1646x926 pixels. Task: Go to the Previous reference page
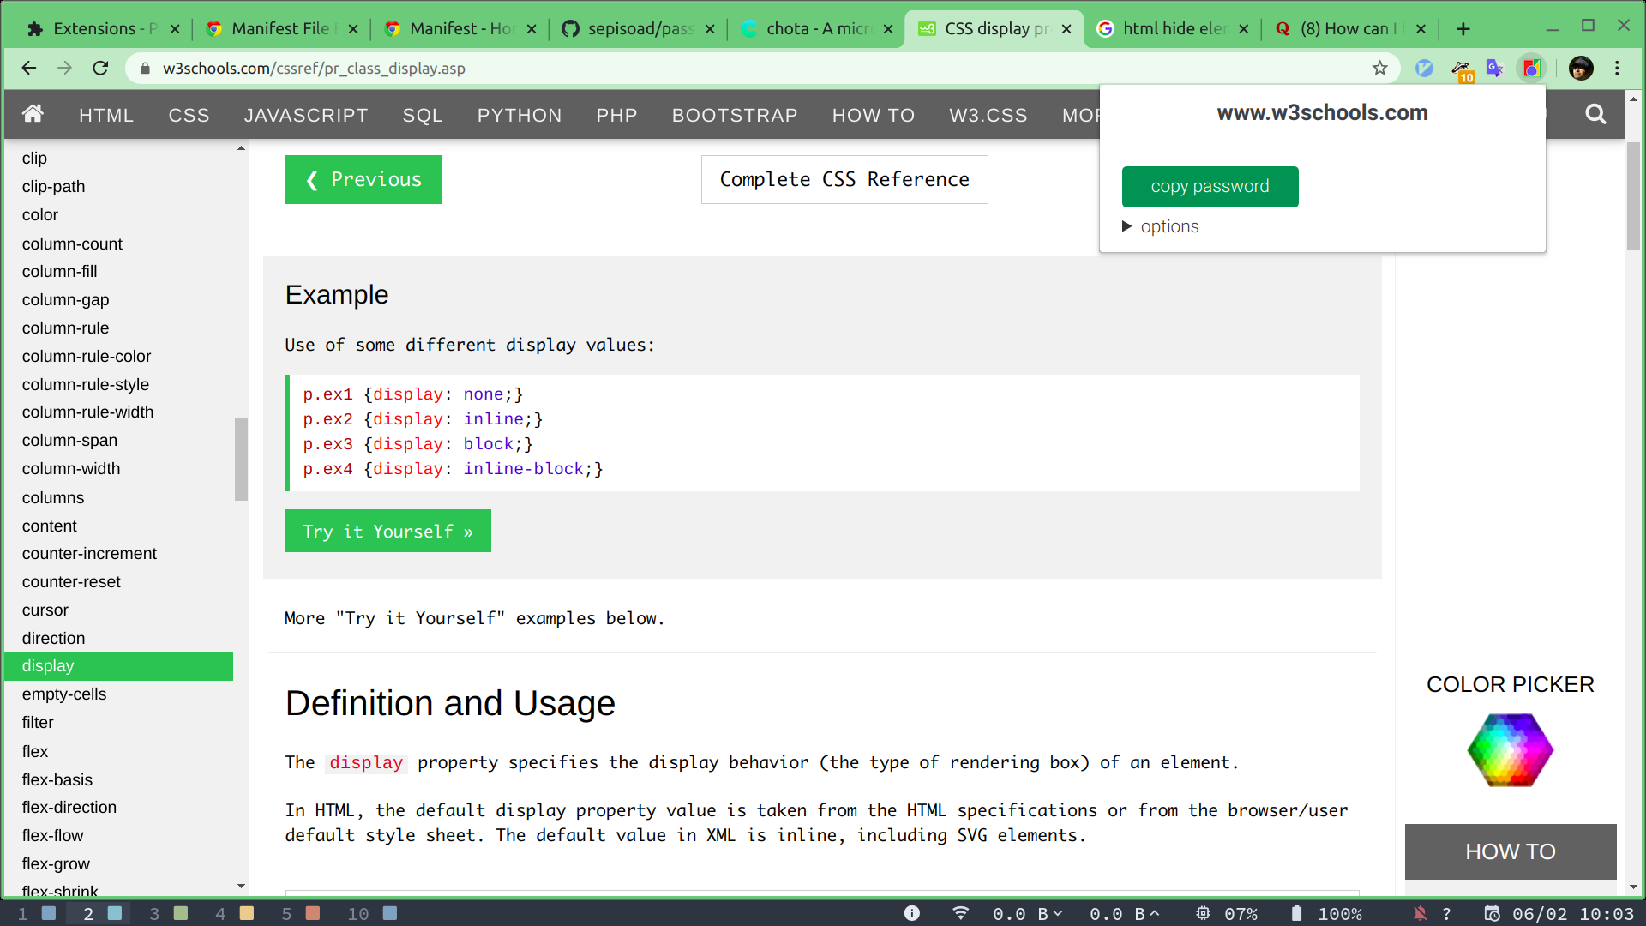(x=363, y=180)
